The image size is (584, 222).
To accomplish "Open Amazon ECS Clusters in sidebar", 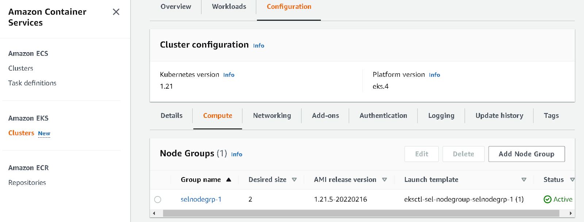I will tap(21, 68).
